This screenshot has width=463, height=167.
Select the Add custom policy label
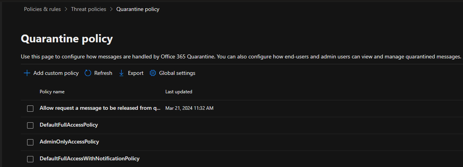(x=56, y=73)
